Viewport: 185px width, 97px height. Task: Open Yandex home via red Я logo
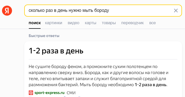(x=7, y=11)
